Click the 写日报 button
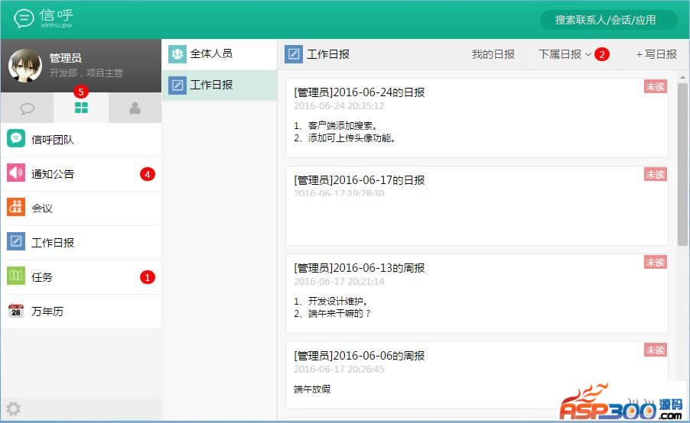690x423 pixels. [656, 54]
